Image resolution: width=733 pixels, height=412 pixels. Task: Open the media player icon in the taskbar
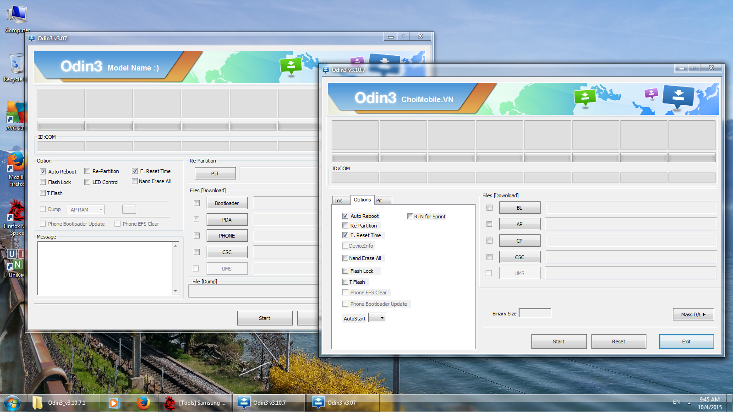coord(114,403)
